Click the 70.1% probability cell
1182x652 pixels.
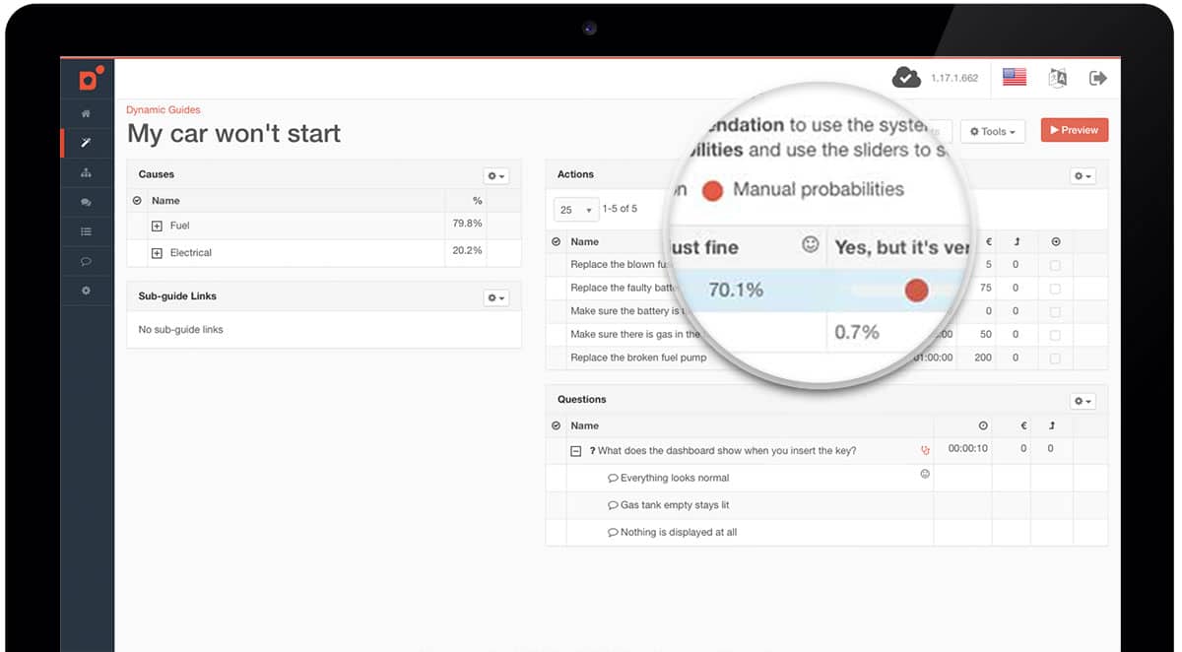pyautogui.click(x=736, y=290)
